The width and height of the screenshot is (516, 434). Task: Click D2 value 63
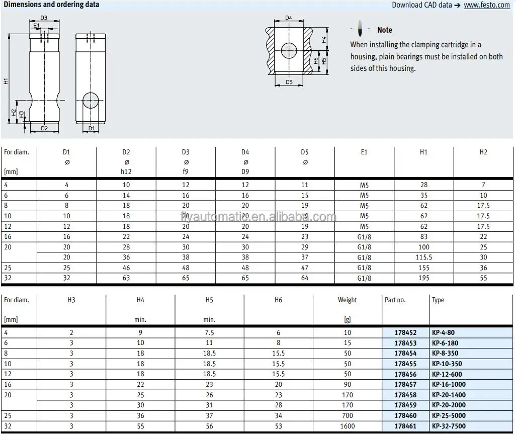(x=126, y=278)
